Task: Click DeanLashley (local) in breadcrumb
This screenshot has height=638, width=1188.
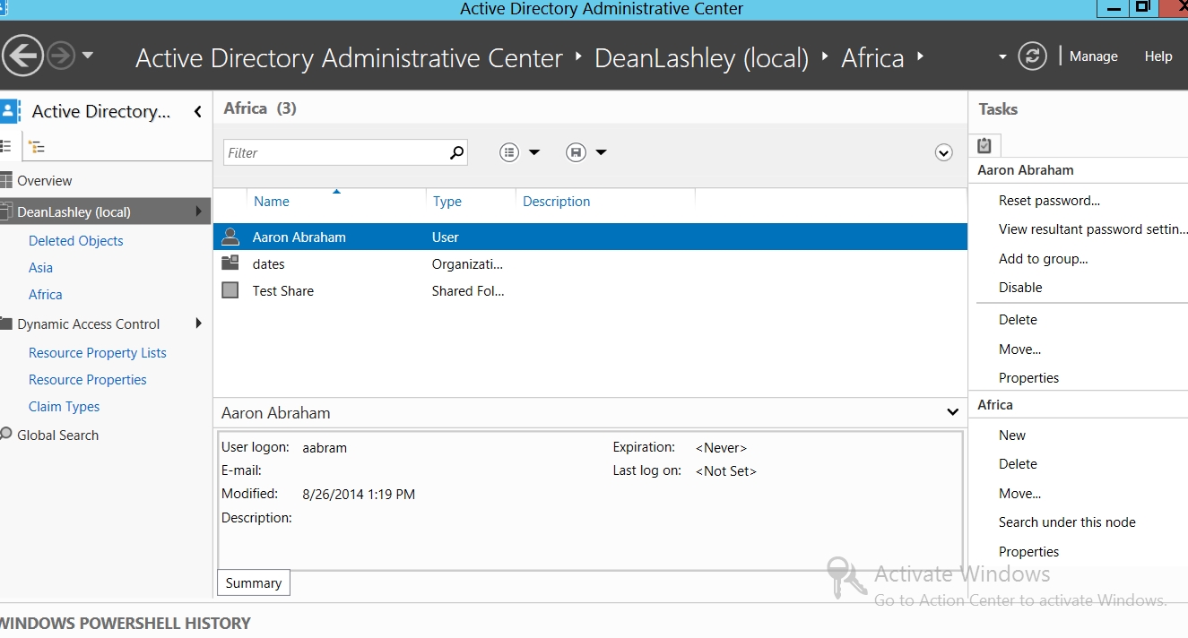Action: (x=702, y=58)
